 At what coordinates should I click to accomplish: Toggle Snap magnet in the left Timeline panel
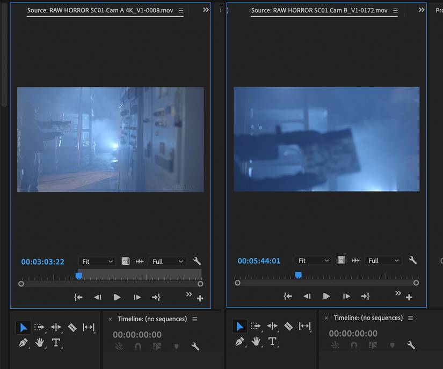pos(137,346)
